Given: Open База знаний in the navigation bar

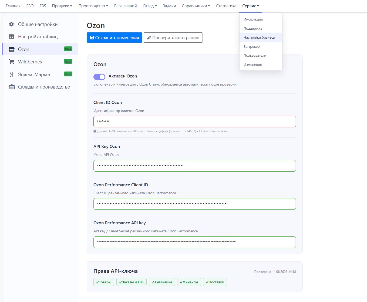Looking at the screenshot, I should (x=125, y=6).
